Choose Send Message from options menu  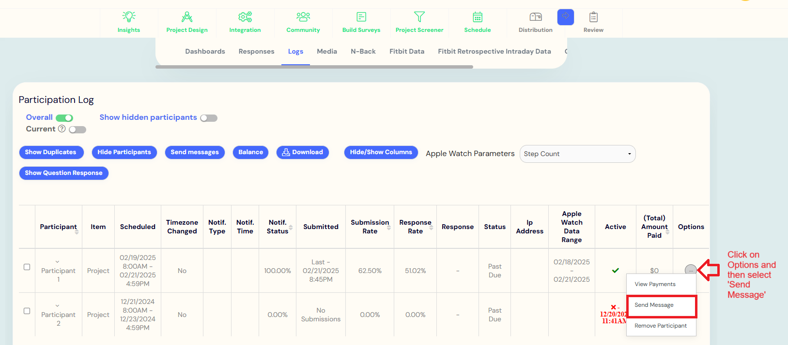(654, 305)
